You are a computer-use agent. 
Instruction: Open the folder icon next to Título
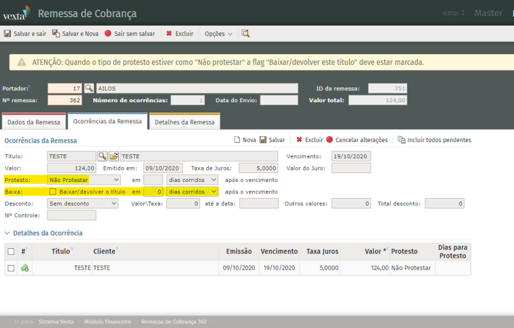coord(113,156)
